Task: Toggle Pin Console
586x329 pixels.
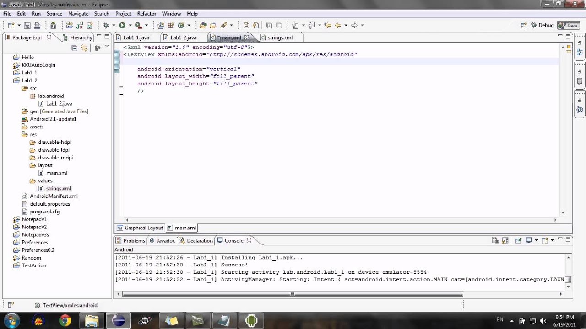Action: pos(518,240)
